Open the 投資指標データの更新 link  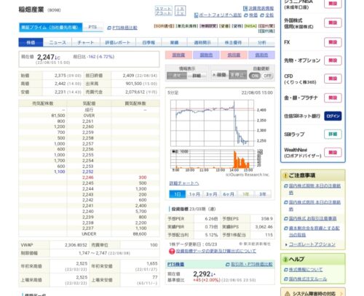pos(216,251)
